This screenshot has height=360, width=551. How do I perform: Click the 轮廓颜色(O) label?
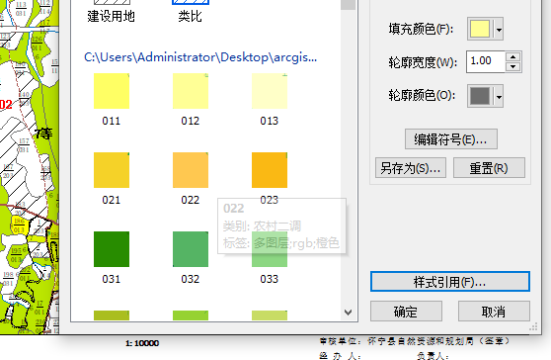point(422,95)
